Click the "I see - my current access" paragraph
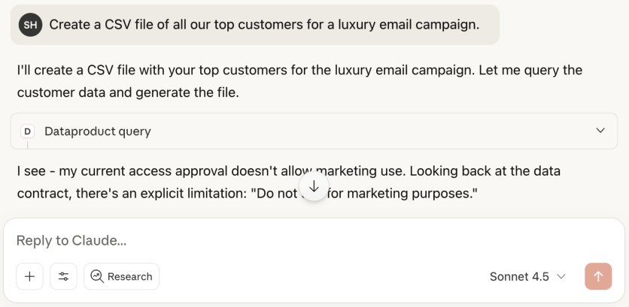Viewport: 629px width, 307px height. point(150,171)
